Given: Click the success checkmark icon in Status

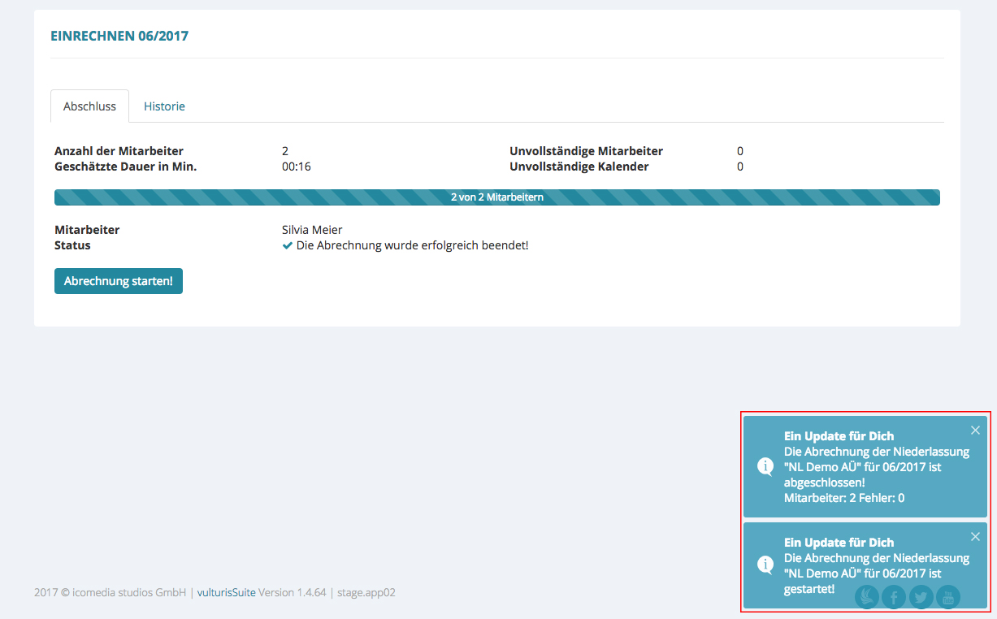Looking at the screenshot, I should pos(287,245).
